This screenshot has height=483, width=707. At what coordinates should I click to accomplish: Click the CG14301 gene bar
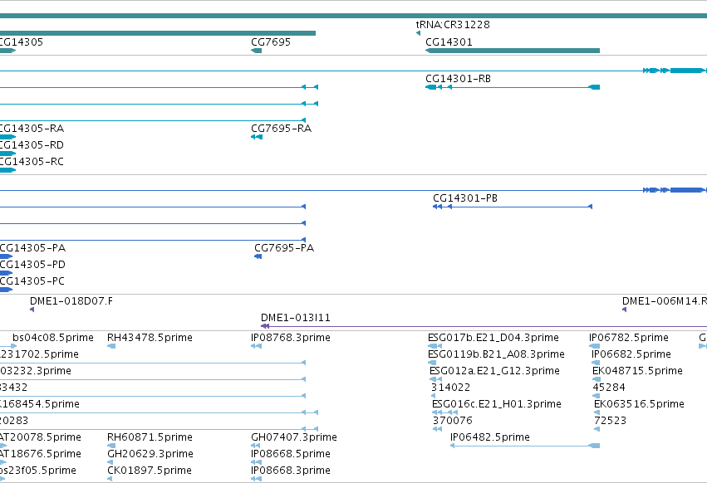[x=513, y=51]
